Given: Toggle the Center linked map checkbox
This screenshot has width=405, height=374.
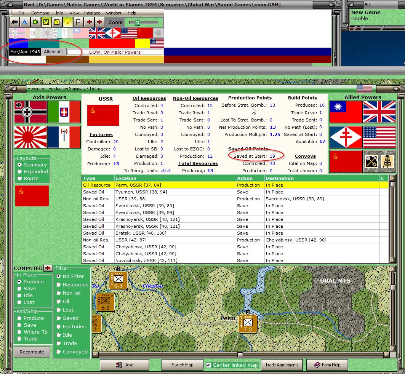Looking at the screenshot, I should coord(208,365).
